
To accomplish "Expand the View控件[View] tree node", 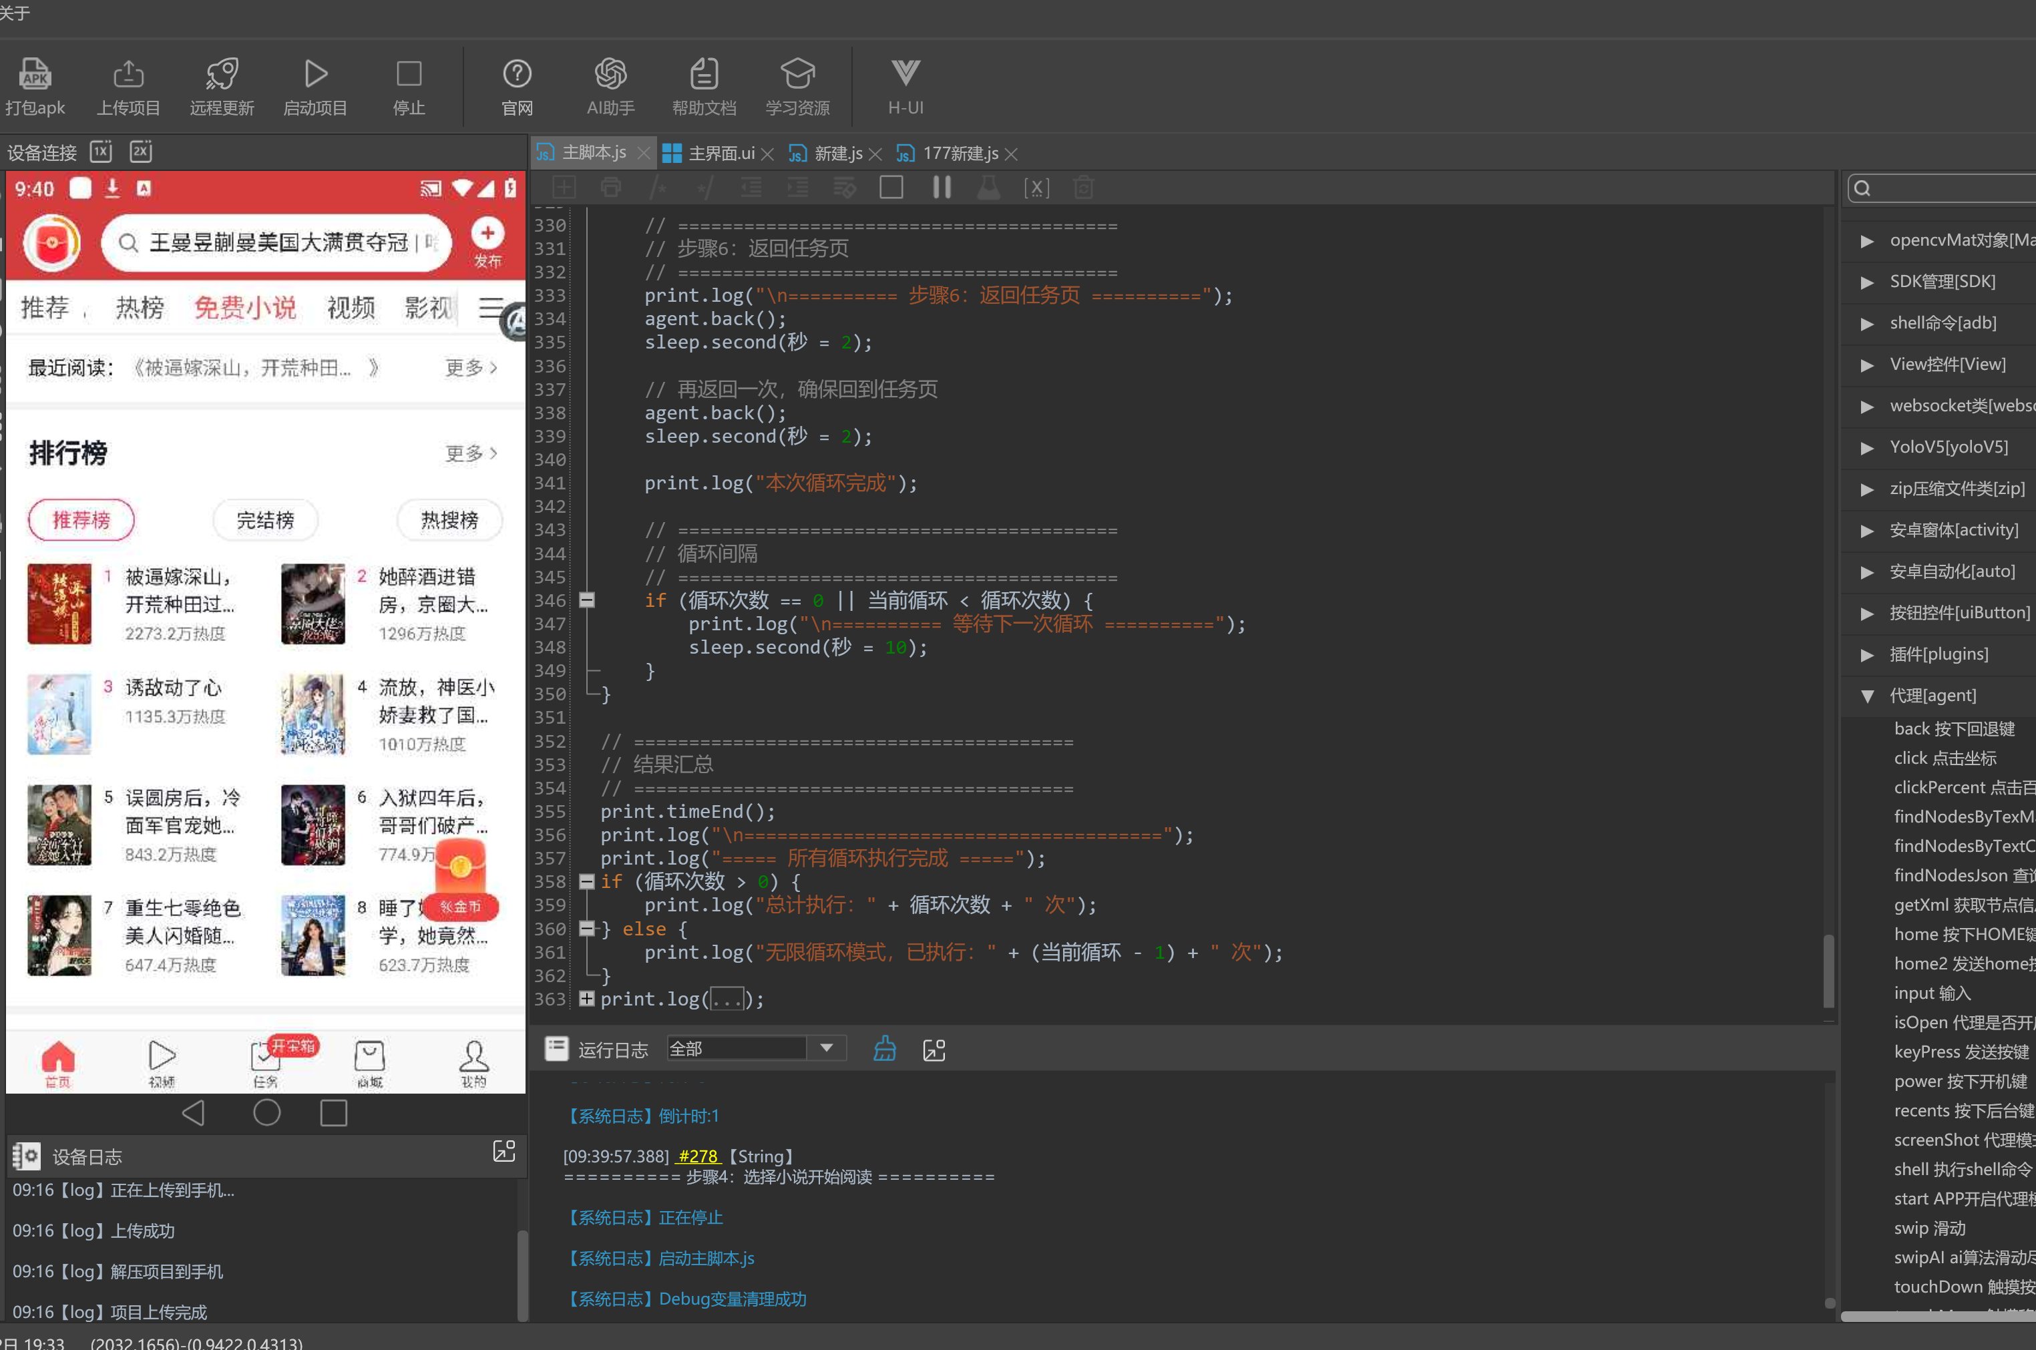I will pos(1867,364).
